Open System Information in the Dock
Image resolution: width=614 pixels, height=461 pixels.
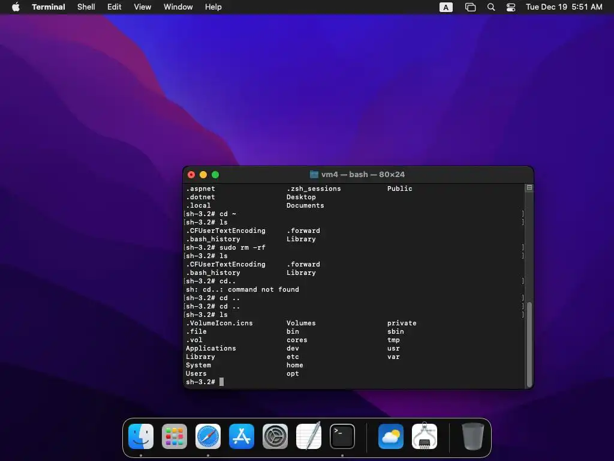[x=425, y=436]
